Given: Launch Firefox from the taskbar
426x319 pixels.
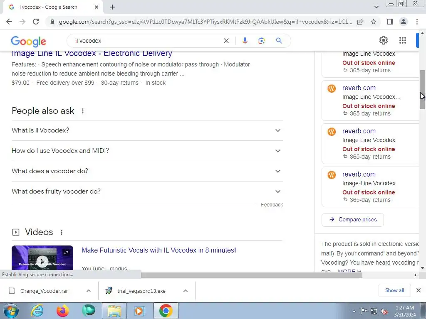Looking at the screenshot, I should point(63,311).
